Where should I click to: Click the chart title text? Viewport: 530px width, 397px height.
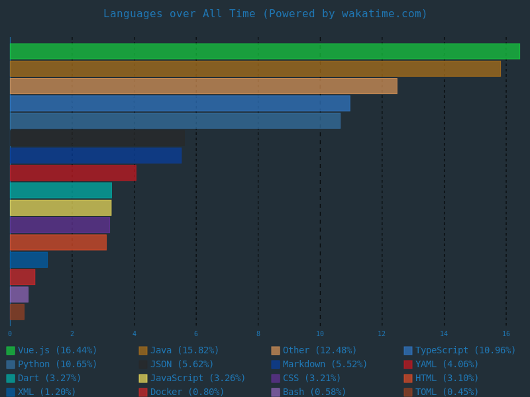point(265,14)
